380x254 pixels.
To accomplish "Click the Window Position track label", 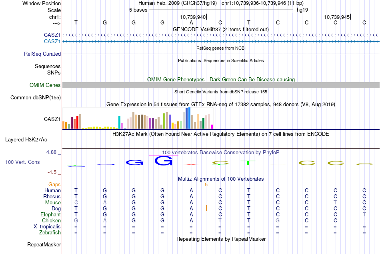I will pos(42,3).
